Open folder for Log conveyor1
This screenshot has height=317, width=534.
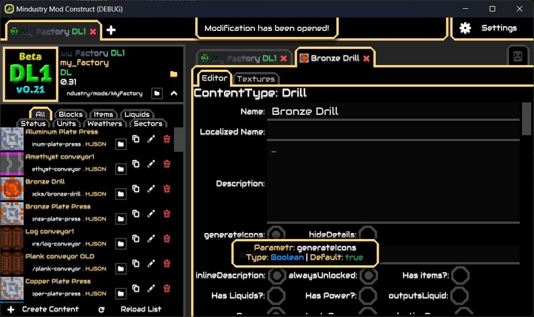coord(120,244)
